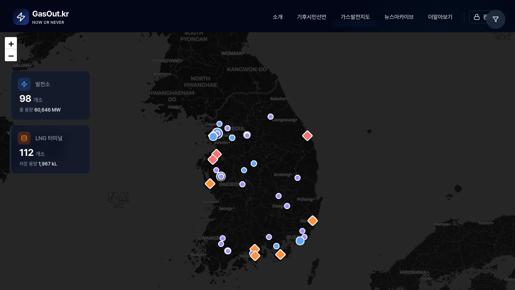The width and height of the screenshot is (515, 290).
Task: Click the orange database icon in LNG 터미널 card
Action: pyautogui.click(x=24, y=138)
